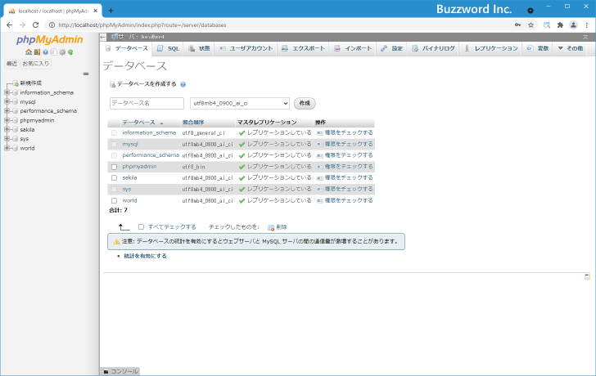Click the 作成 create button

tap(305, 103)
